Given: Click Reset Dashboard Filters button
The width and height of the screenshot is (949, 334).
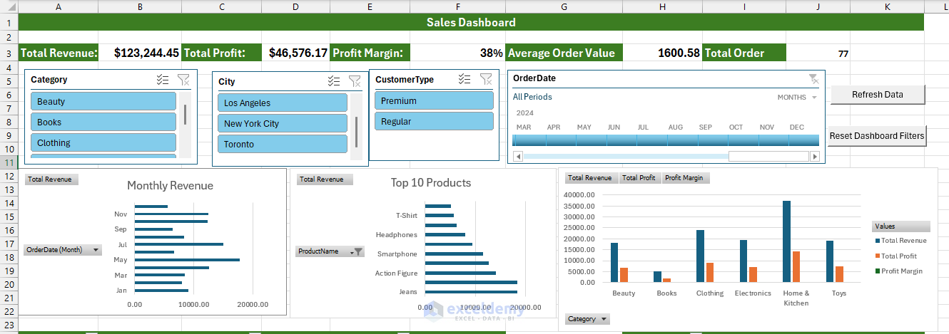Looking at the screenshot, I should (877, 136).
